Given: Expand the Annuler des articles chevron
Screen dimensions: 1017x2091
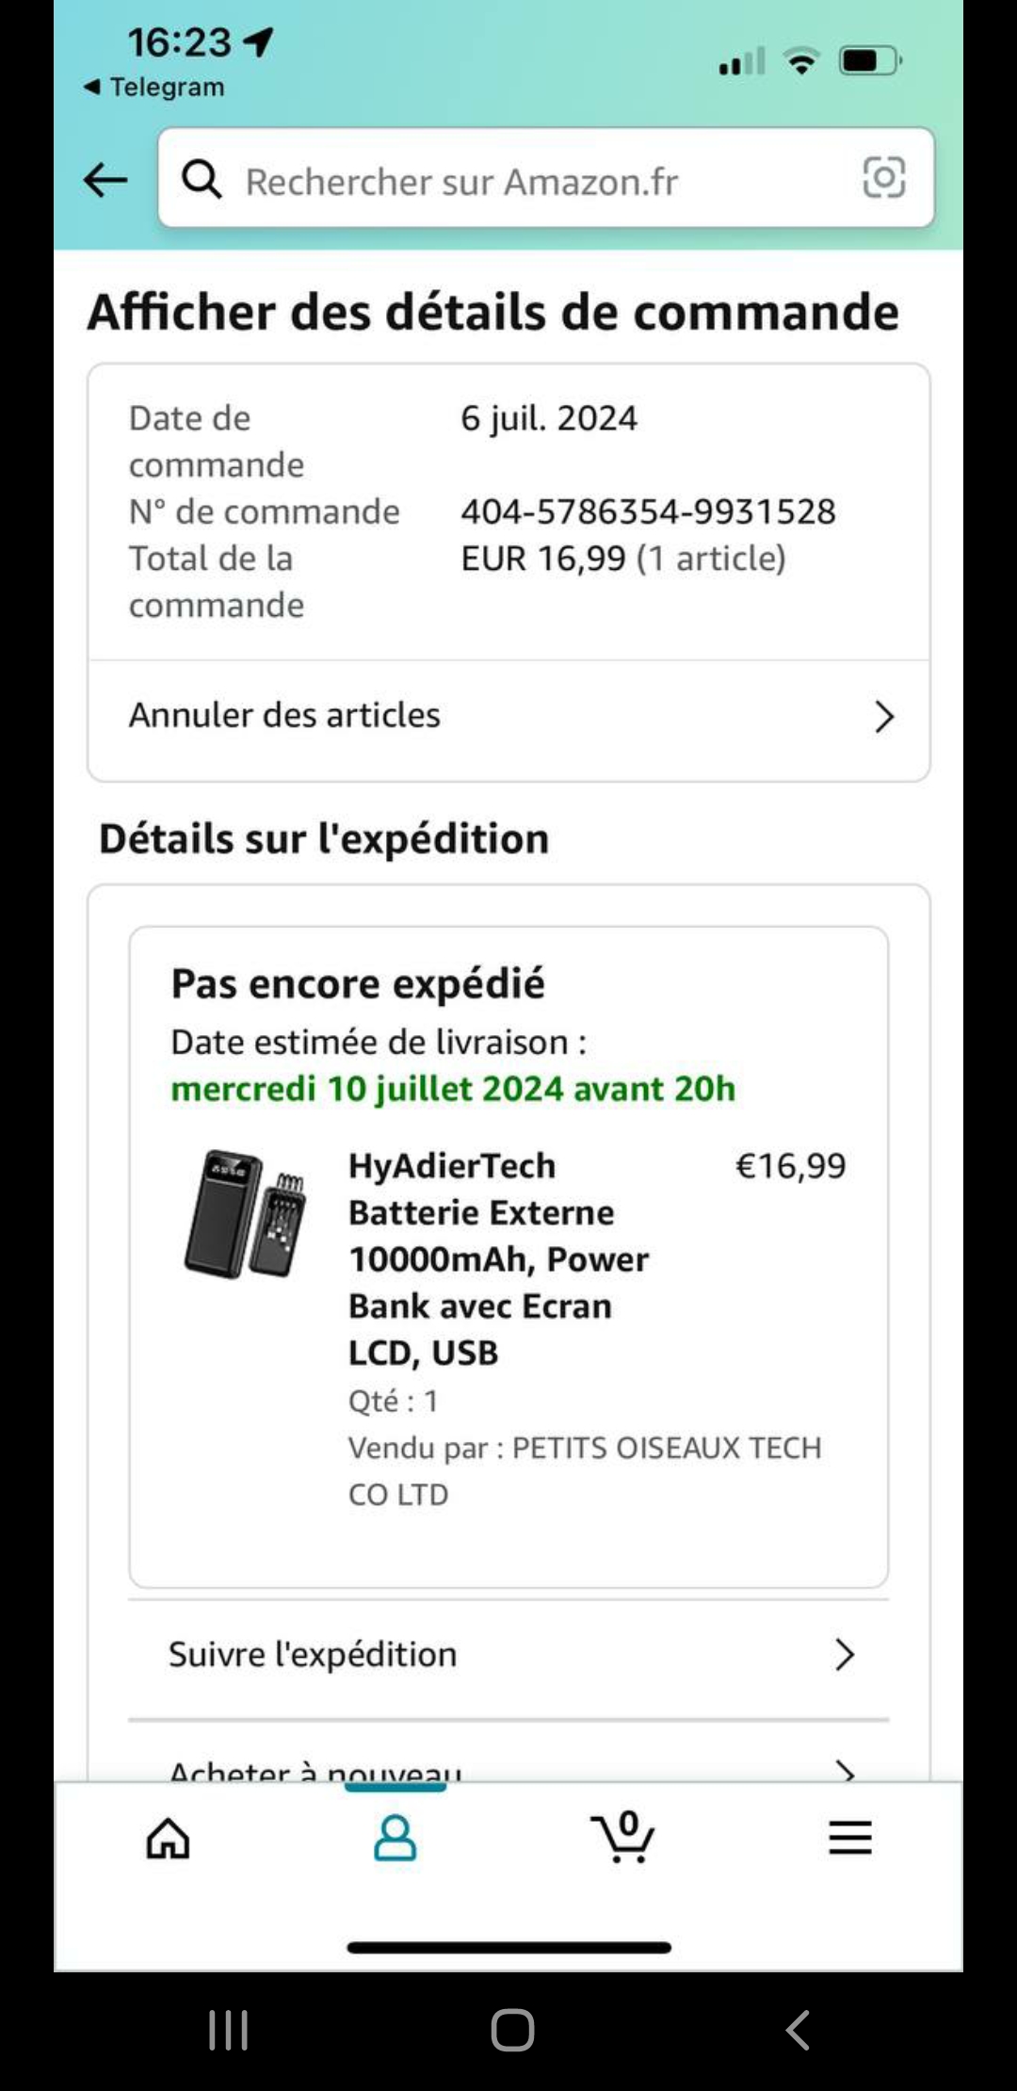Looking at the screenshot, I should 884,717.
